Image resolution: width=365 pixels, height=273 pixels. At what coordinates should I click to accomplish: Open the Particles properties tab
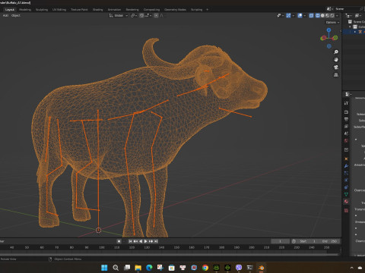346,173
